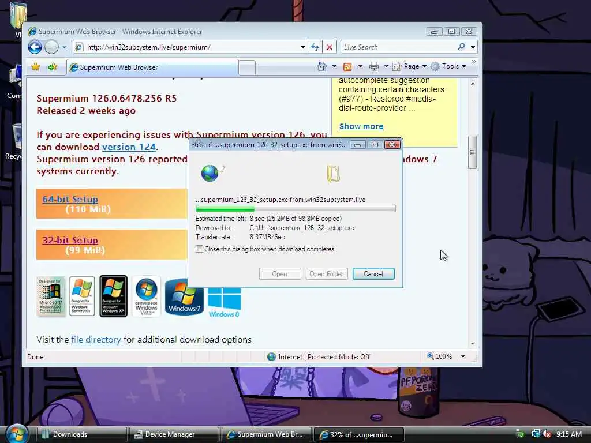Click the Certified for Windows Vista badge
The width and height of the screenshot is (591, 443).
(x=146, y=297)
